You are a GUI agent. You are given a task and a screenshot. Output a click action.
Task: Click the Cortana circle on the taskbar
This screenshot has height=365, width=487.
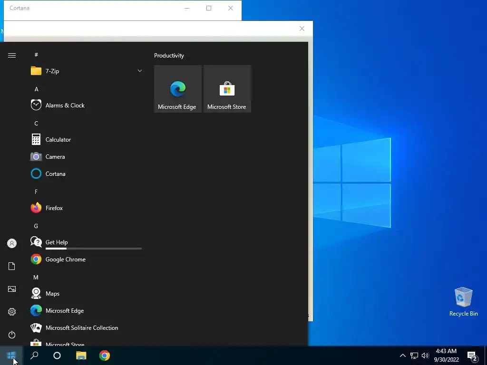[x=57, y=355]
